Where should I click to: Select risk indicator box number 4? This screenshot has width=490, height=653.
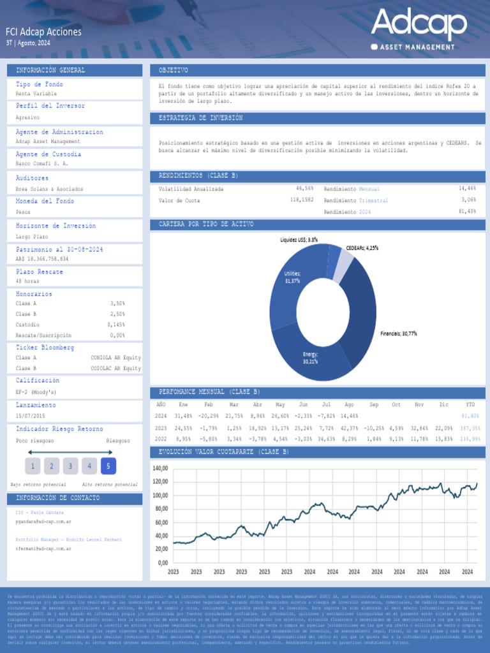89,466
